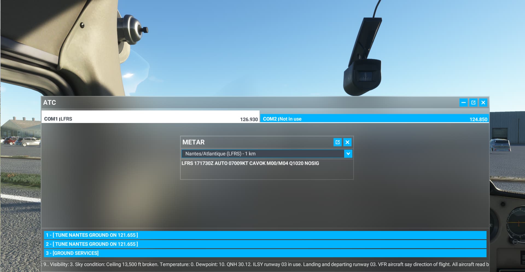The height and width of the screenshot is (272, 525).
Task: Choose option 2 Tune Nantes Ground on 121.655
Action: [265, 244]
